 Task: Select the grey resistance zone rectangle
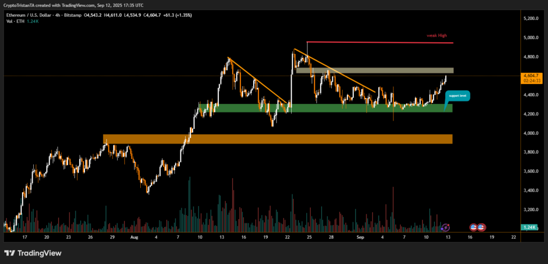375,70
